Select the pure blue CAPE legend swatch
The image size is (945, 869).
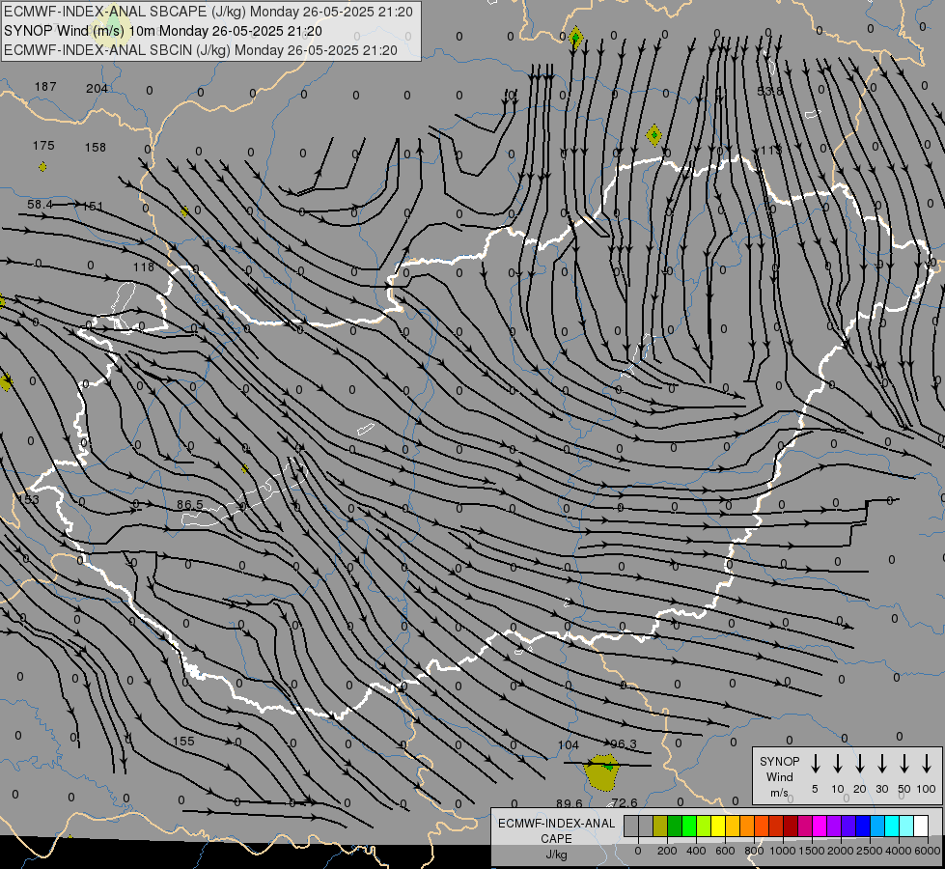(863, 826)
